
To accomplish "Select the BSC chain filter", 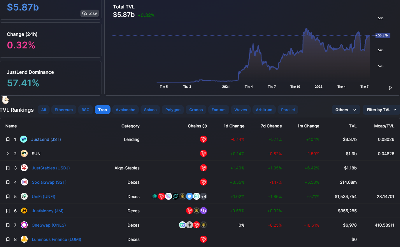I will point(85,110).
